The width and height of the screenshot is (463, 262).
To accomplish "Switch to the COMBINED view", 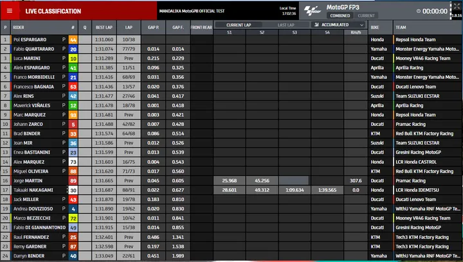I will click(x=340, y=15).
